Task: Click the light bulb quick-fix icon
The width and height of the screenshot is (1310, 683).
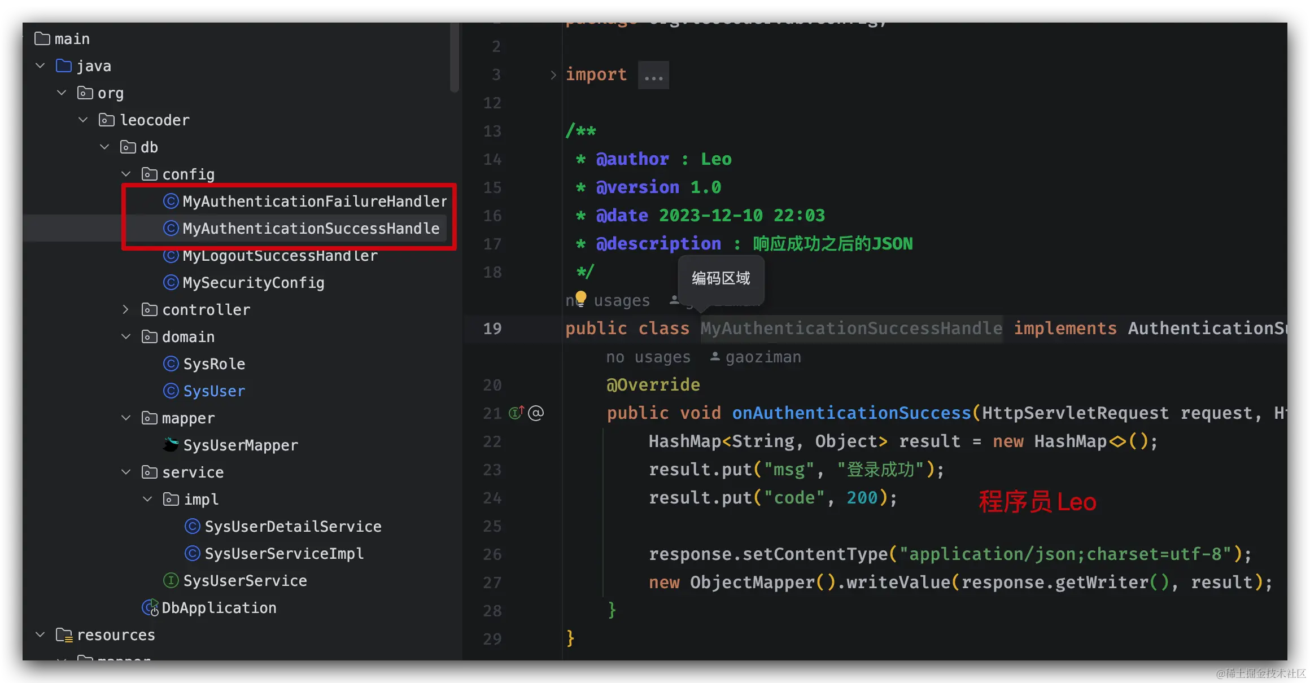Action: coord(581,297)
